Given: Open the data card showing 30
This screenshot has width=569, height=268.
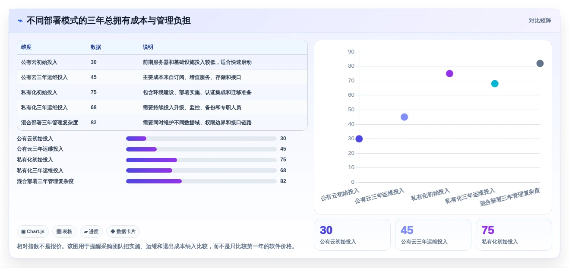Looking at the screenshot, I should [352, 235].
